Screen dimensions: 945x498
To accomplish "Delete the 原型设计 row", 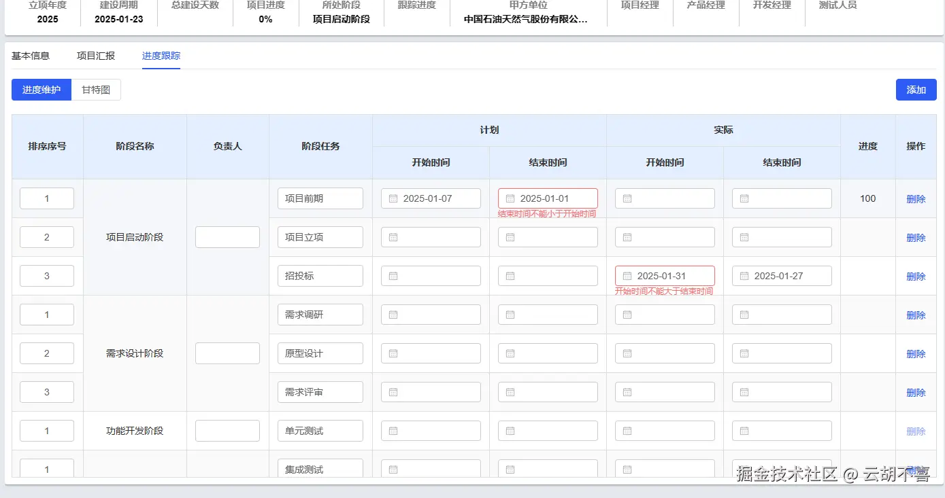I will pyautogui.click(x=916, y=354).
